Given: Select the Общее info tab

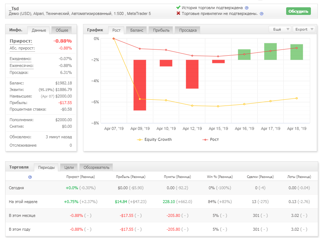Looking at the screenshot, I should pos(62,30).
